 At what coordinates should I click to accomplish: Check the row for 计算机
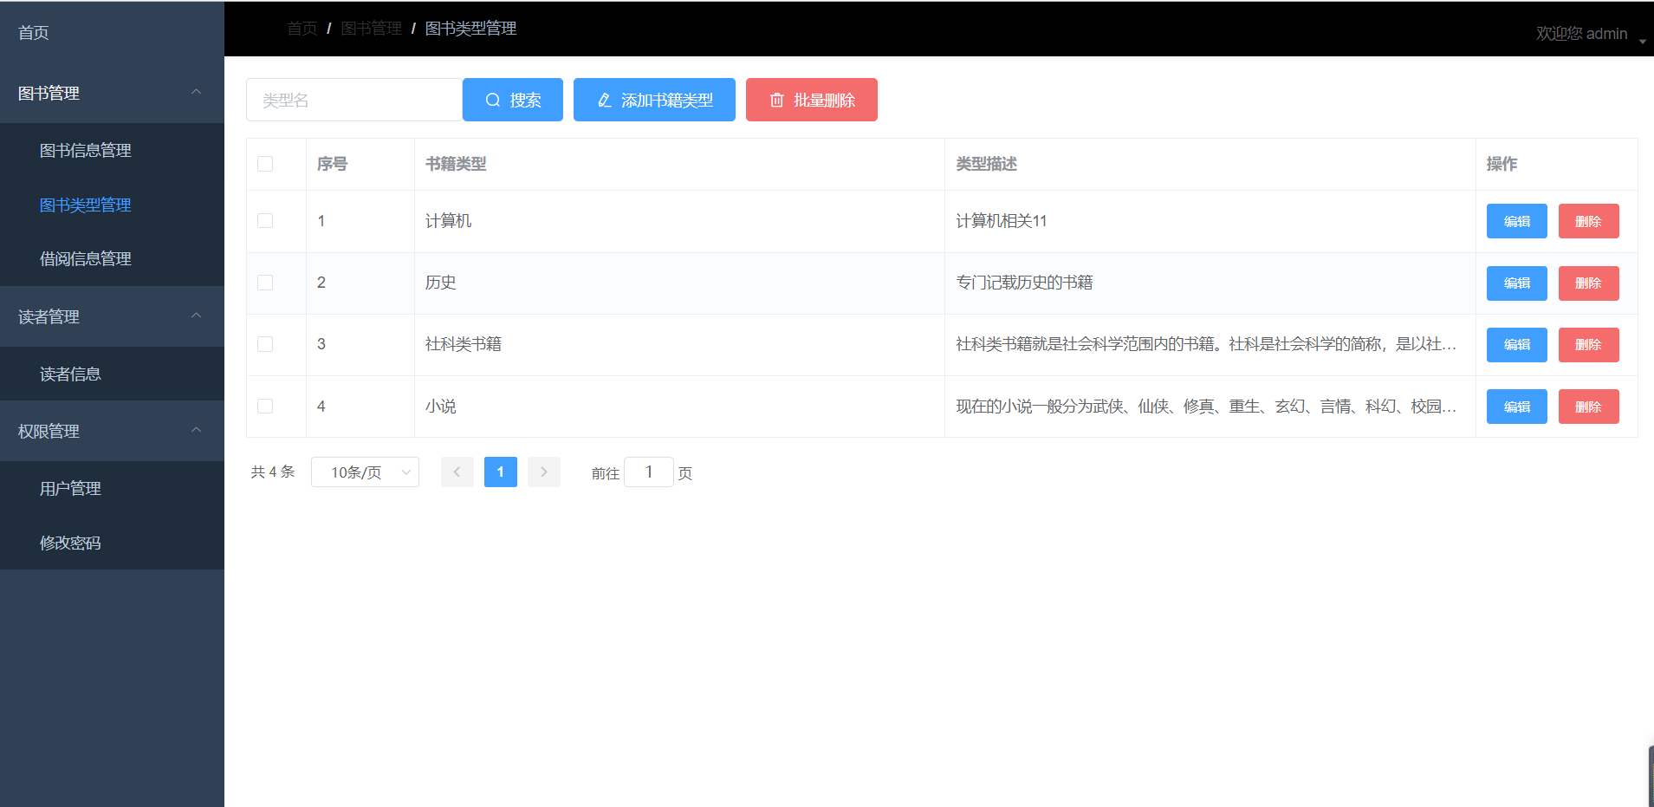265,221
